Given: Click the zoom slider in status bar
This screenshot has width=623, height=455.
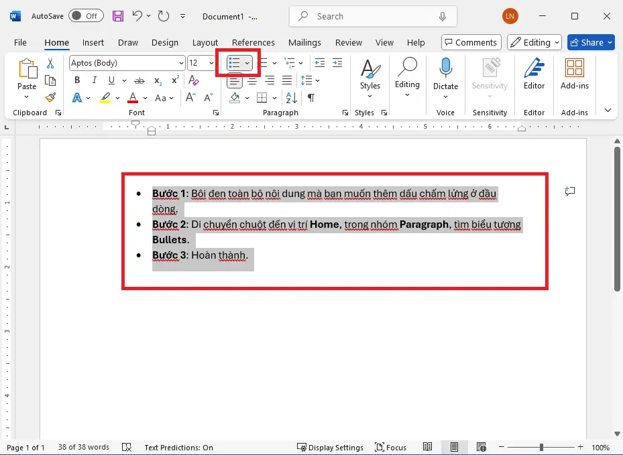Looking at the screenshot, I should (x=542, y=447).
